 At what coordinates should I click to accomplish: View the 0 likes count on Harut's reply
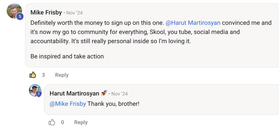(x=62, y=122)
